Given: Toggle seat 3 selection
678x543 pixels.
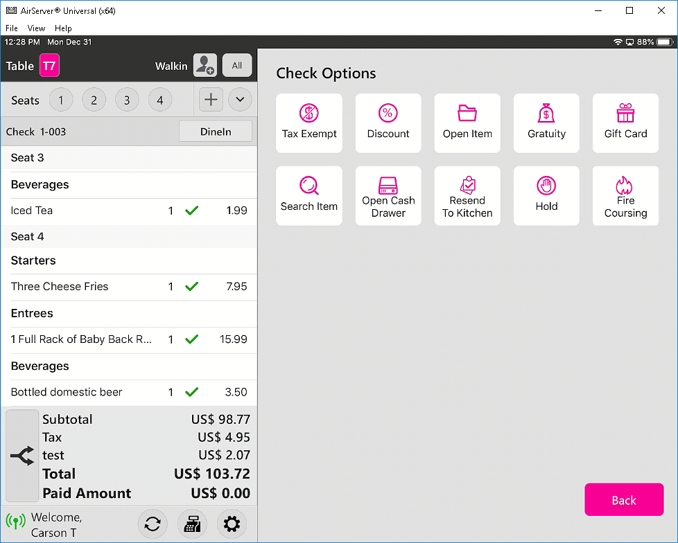Looking at the screenshot, I should pos(127,100).
